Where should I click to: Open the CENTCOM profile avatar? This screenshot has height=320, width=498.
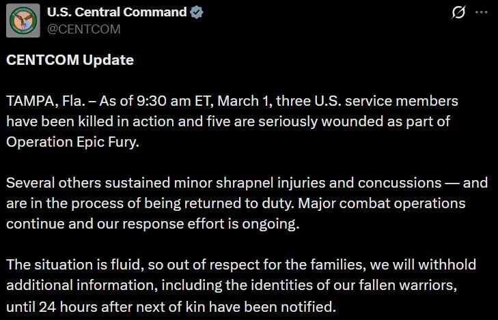tap(23, 20)
